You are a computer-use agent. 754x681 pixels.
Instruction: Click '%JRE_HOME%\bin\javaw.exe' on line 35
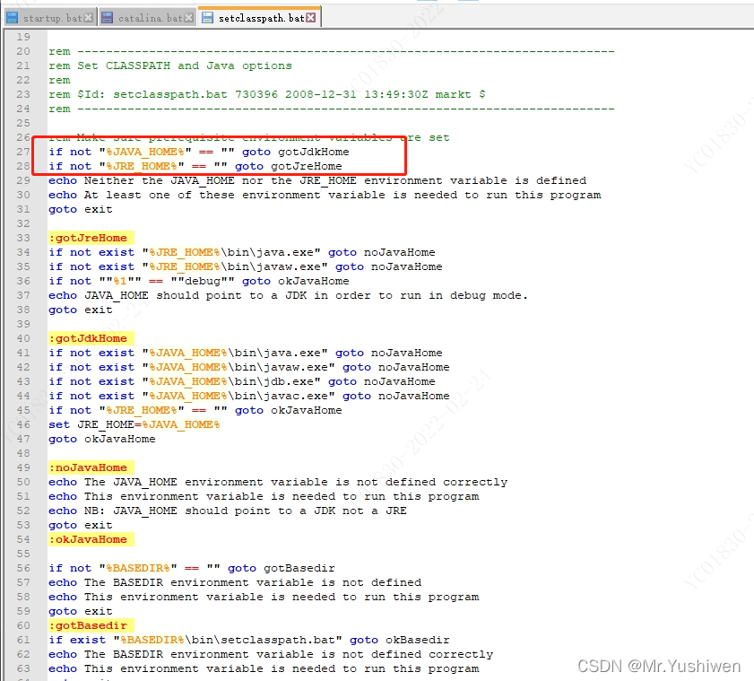click(235, 266)
